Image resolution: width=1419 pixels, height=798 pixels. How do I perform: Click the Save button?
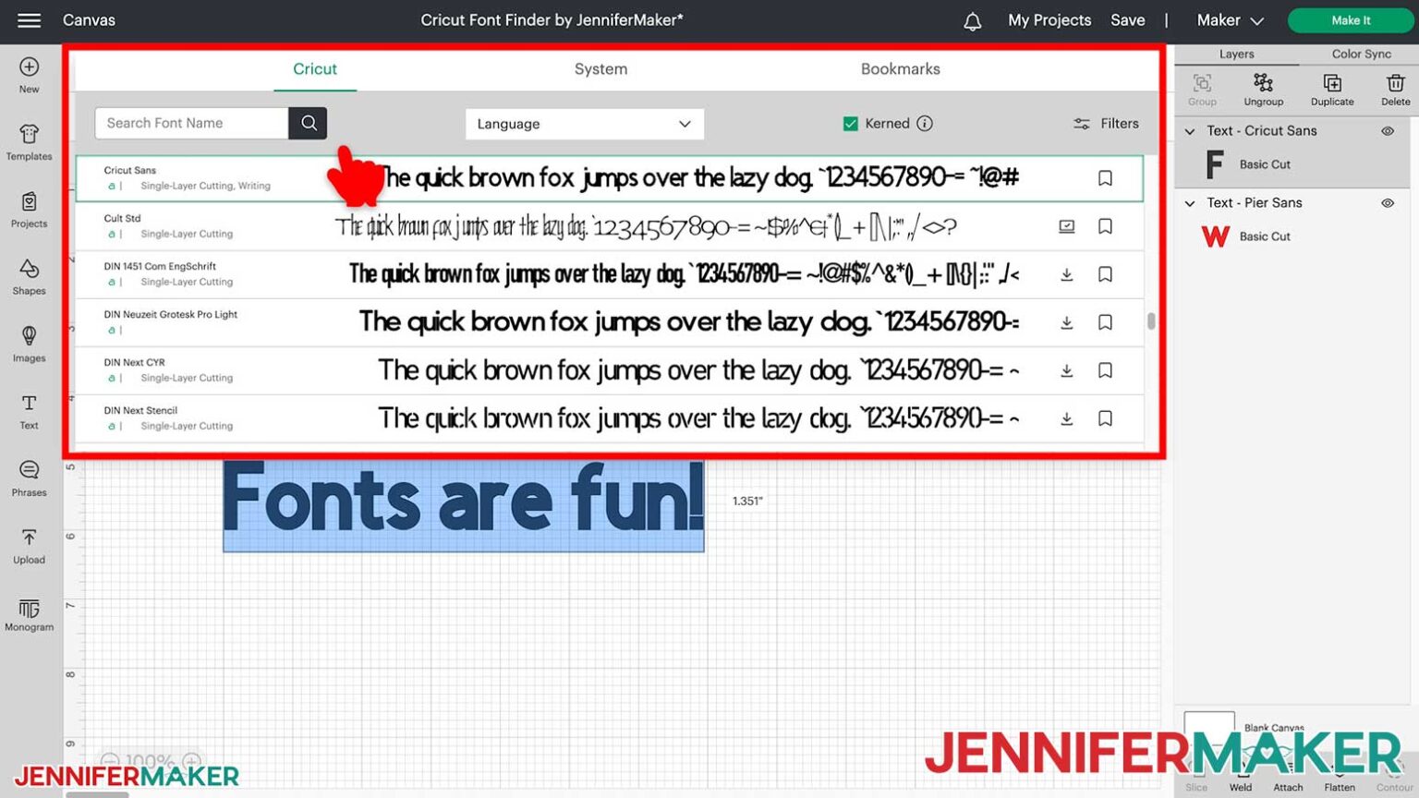[x=1127, y=20]
